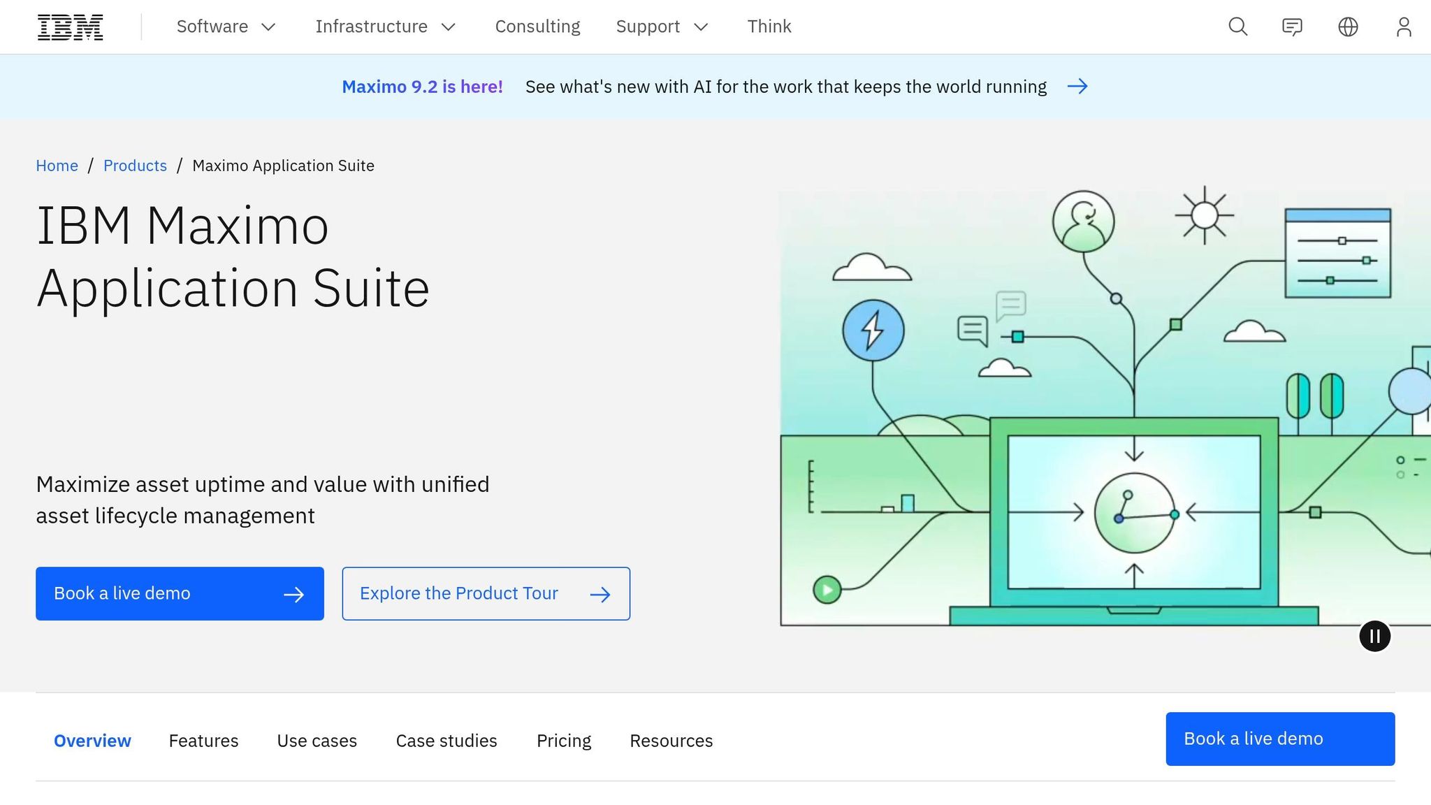Go to the Home breadcrumb
The width and height of the screenshot is (1431, 805).
tap(57, 166)
